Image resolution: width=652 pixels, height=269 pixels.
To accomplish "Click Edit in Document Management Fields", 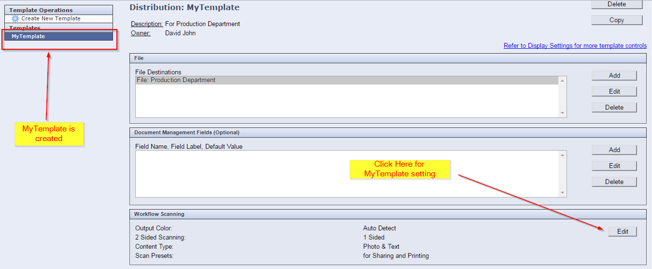I will pyautogui.click(x=614, y=166).
